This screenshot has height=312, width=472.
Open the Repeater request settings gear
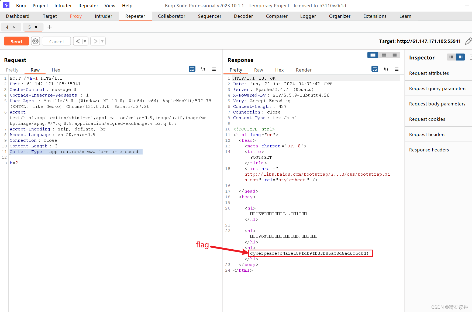pos(35,41)
